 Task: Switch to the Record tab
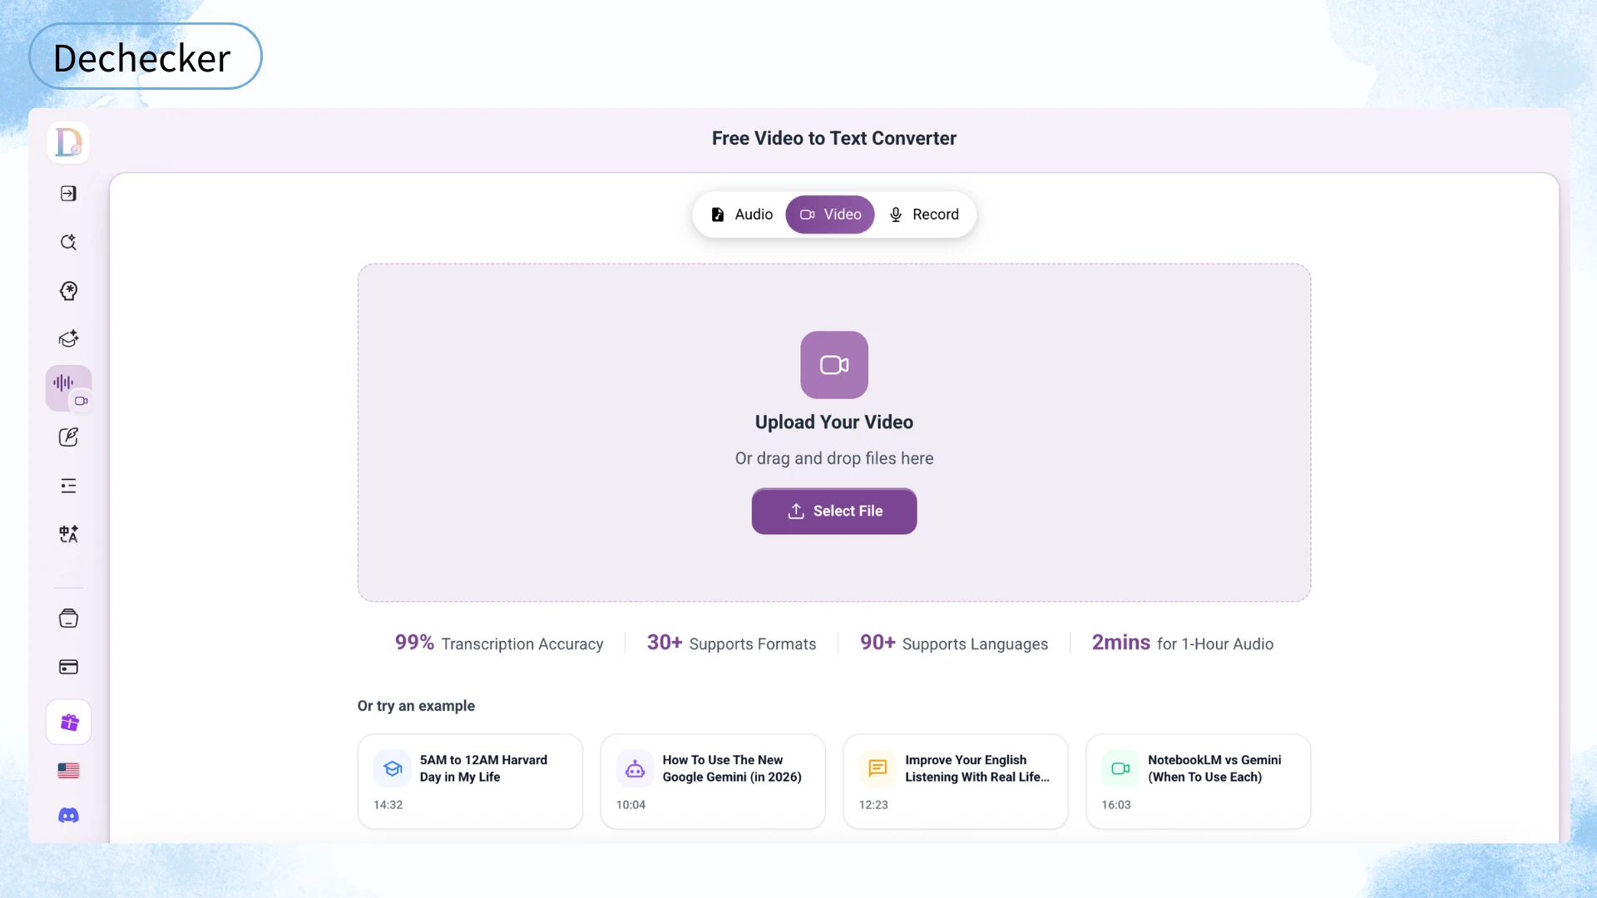coord(923,215)
